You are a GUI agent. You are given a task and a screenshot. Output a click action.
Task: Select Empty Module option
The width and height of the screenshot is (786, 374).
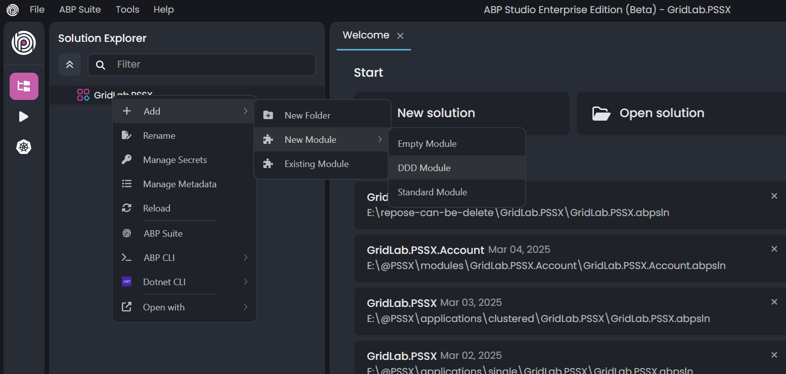(x=457, y=143)
